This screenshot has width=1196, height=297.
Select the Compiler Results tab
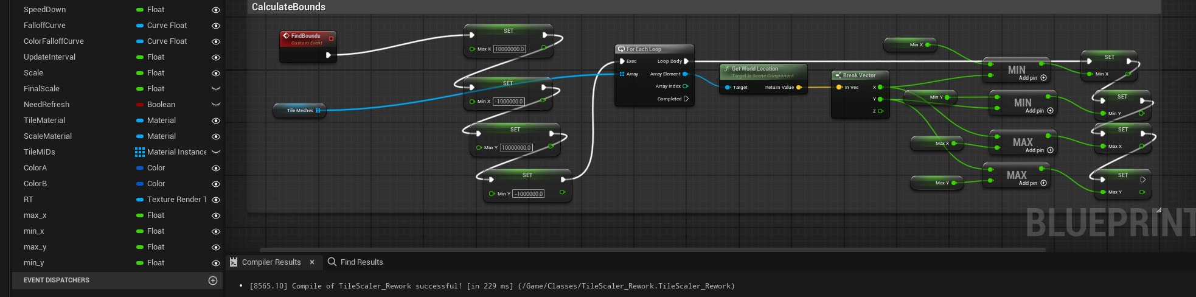271,262
